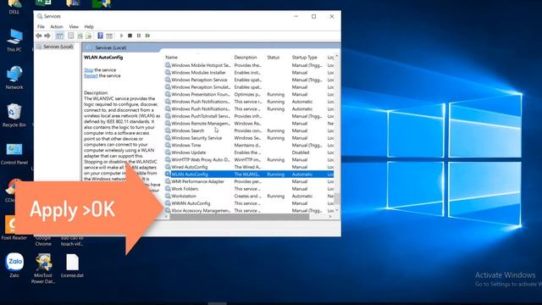Open the Network desktop icon
Image resolution: width=542 pixels, height=305 pixels.
[x=14, y=77]
